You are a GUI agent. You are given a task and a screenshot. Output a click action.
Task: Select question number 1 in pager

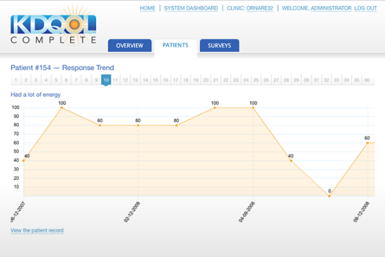[x=16, y=80]
